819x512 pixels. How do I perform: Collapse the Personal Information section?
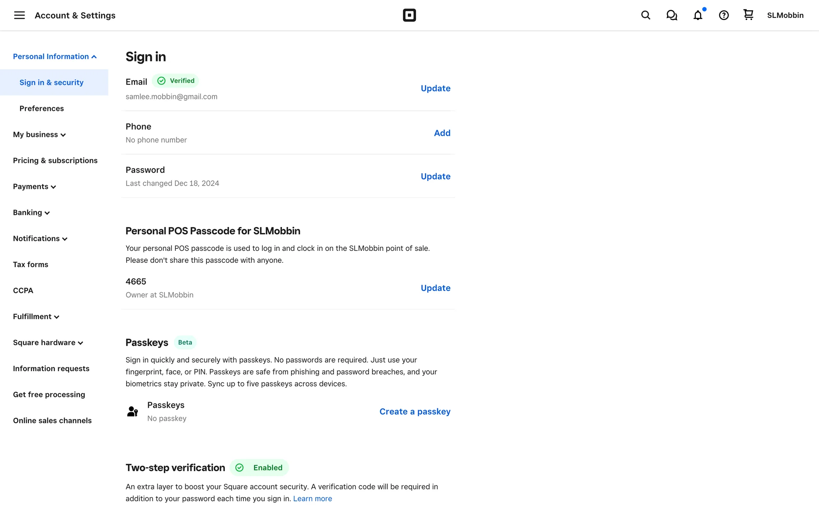(x=55, y=57)
